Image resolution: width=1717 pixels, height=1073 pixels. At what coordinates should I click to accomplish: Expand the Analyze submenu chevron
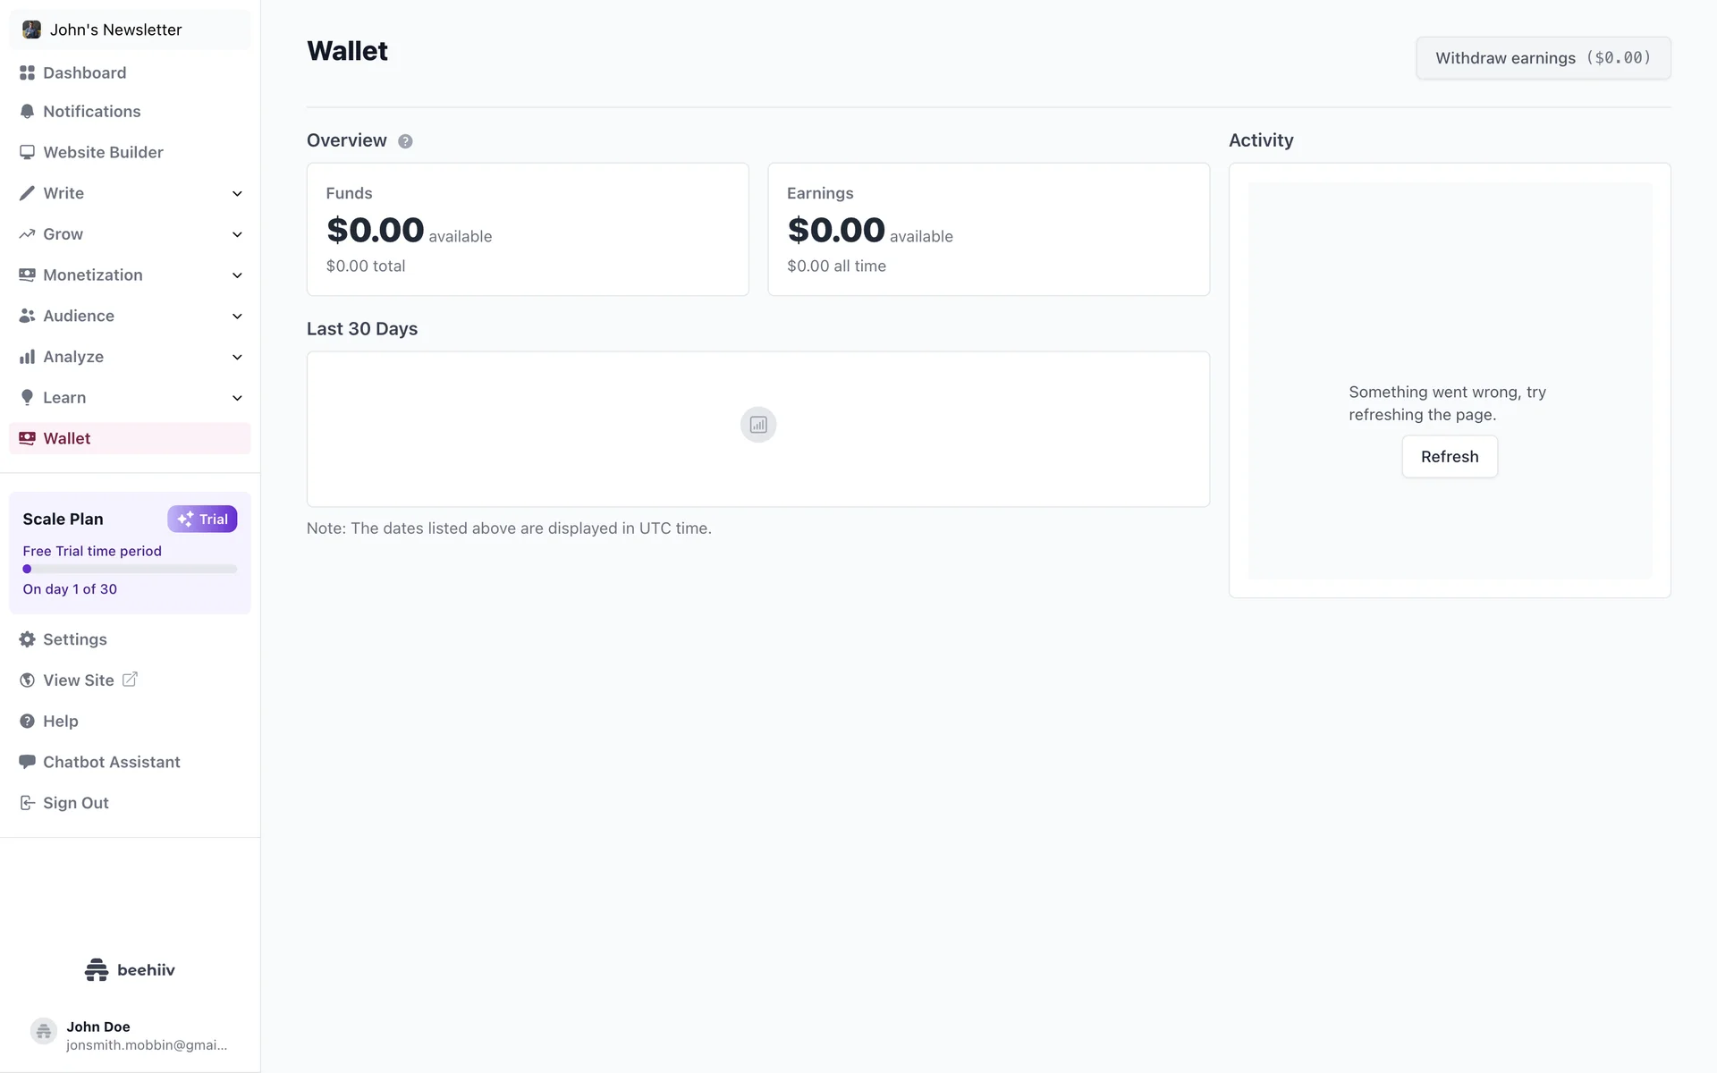[237, 357]
